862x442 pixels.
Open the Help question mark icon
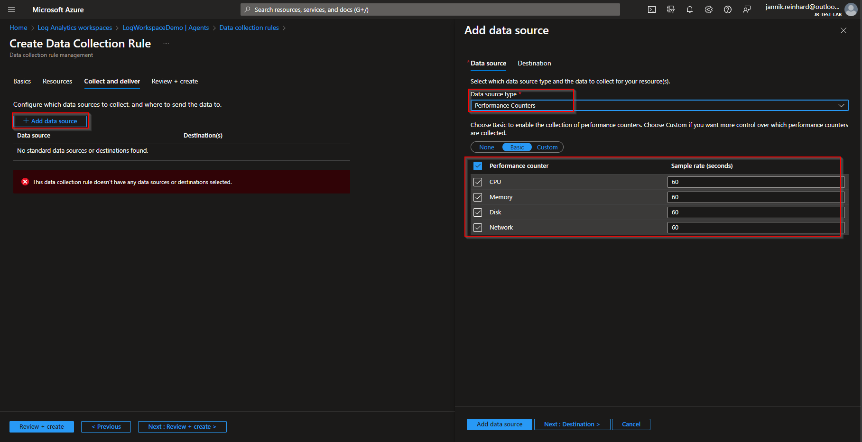[728, 9]
